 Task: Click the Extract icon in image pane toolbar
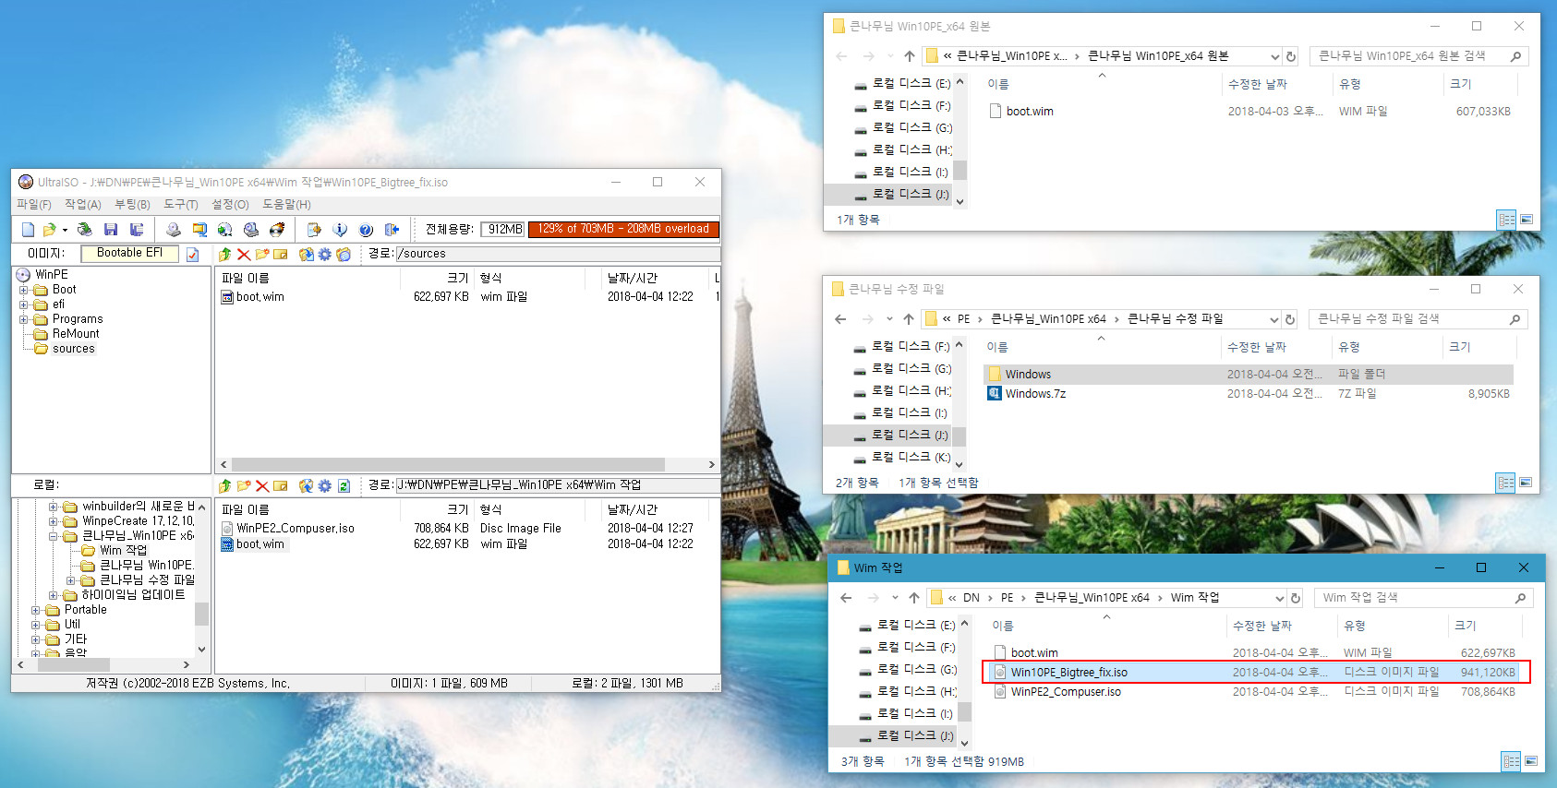[307, 254]
